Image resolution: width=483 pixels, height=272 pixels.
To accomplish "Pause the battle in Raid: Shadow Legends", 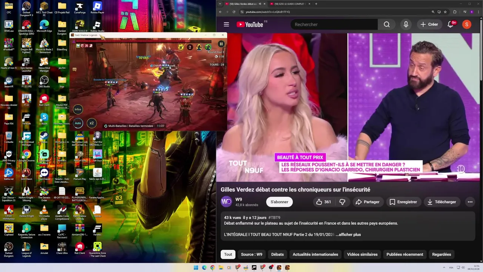I will tap(221, 44).
